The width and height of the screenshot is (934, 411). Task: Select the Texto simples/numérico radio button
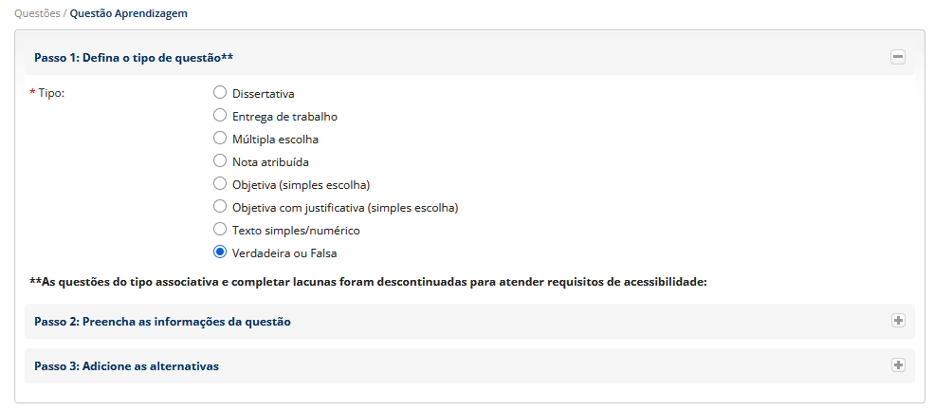point(220,230)
